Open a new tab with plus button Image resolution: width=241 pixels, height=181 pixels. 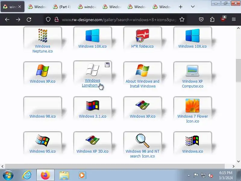click(180, 7)
